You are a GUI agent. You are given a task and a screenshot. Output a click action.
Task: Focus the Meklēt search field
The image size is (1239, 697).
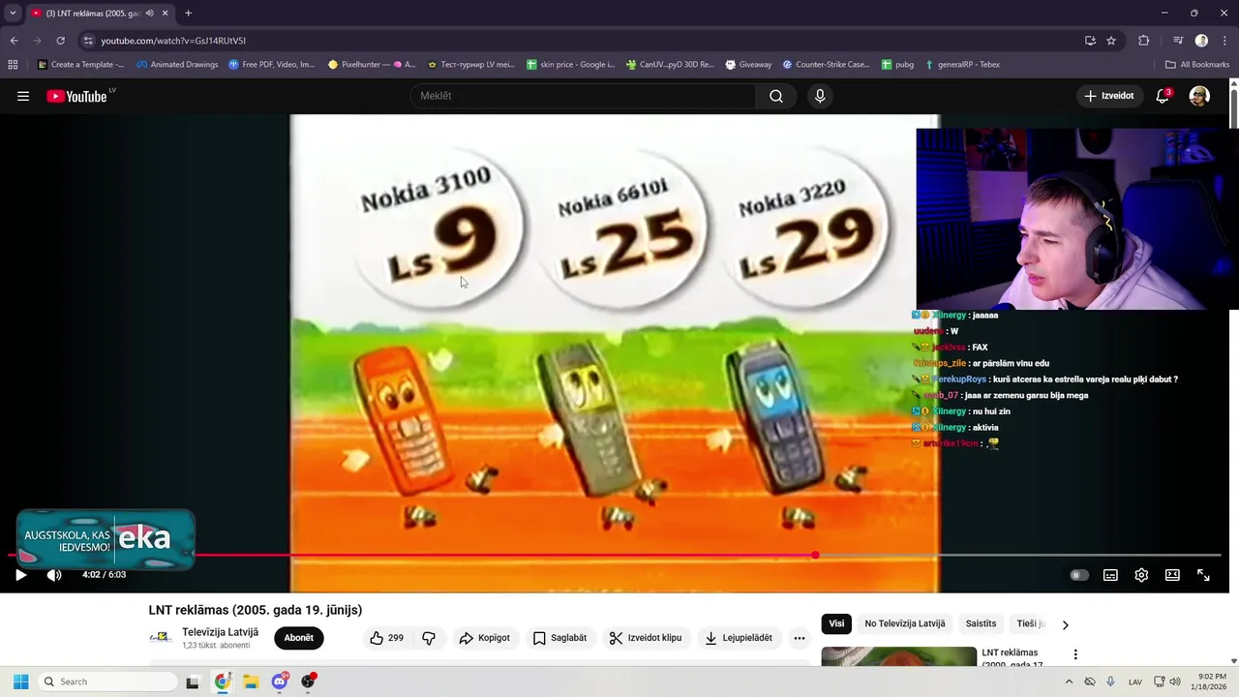(x=584, y=96)
